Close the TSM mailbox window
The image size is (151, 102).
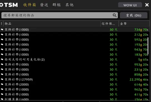point(147,5)
